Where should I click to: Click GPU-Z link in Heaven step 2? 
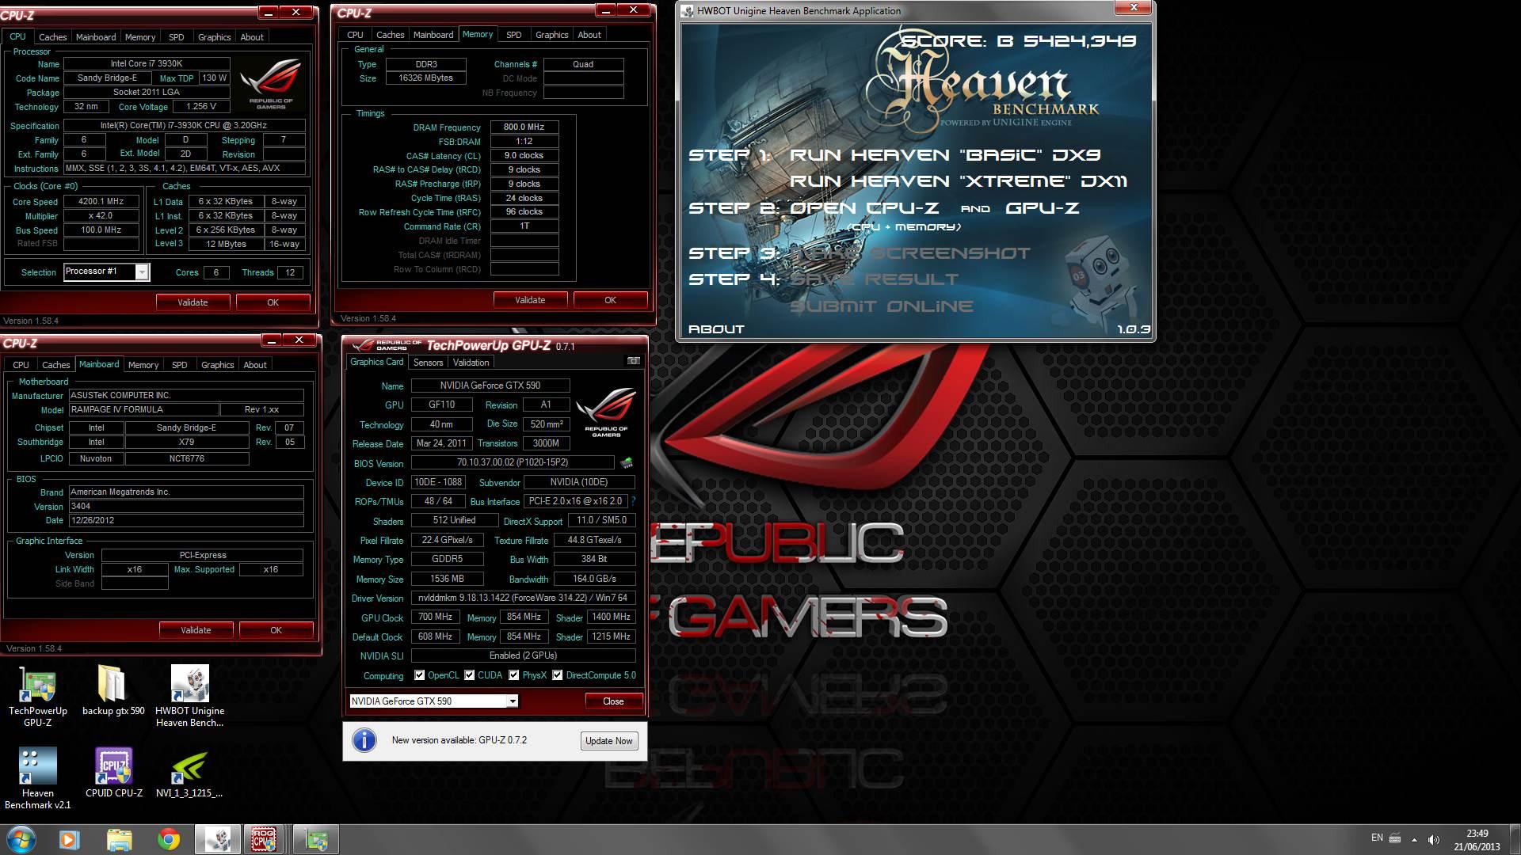pyautogui.click(x=1043, y=208)
